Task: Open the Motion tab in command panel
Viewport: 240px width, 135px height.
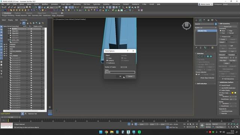Action: [x=208, y=20]
